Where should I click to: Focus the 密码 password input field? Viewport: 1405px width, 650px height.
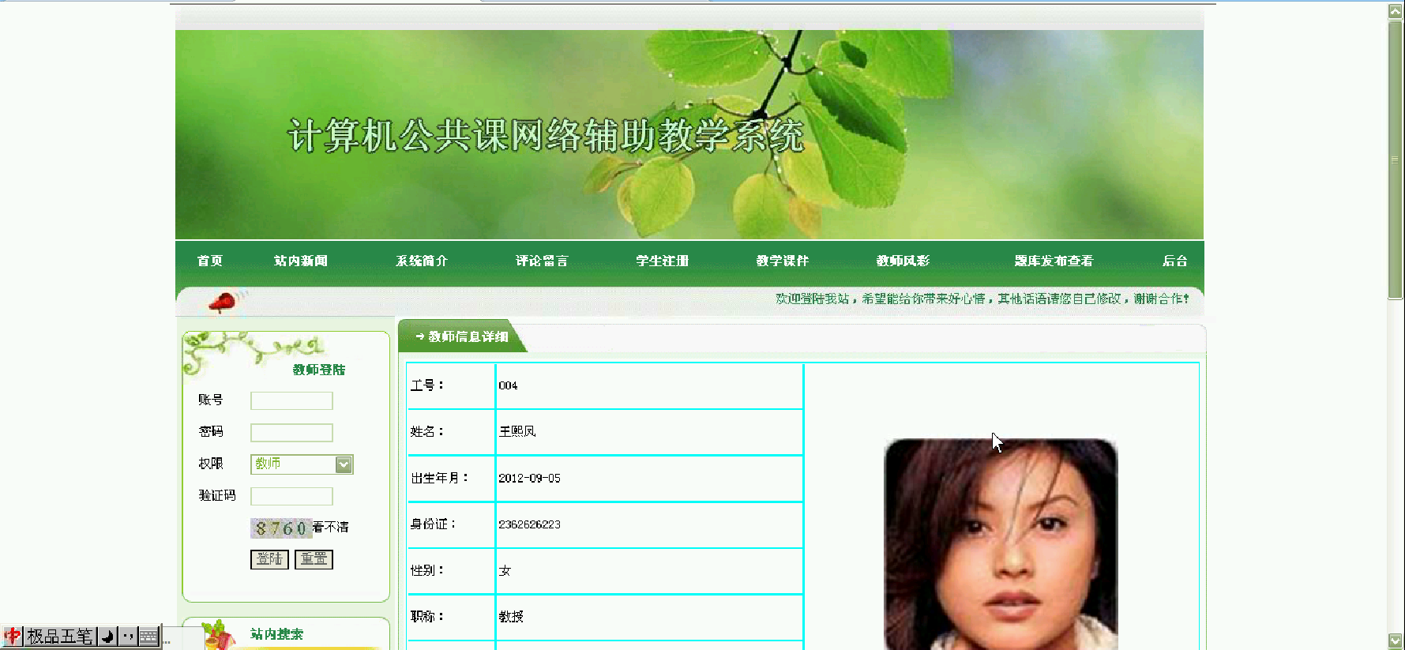pyautogui.click(x=291, y=433)
